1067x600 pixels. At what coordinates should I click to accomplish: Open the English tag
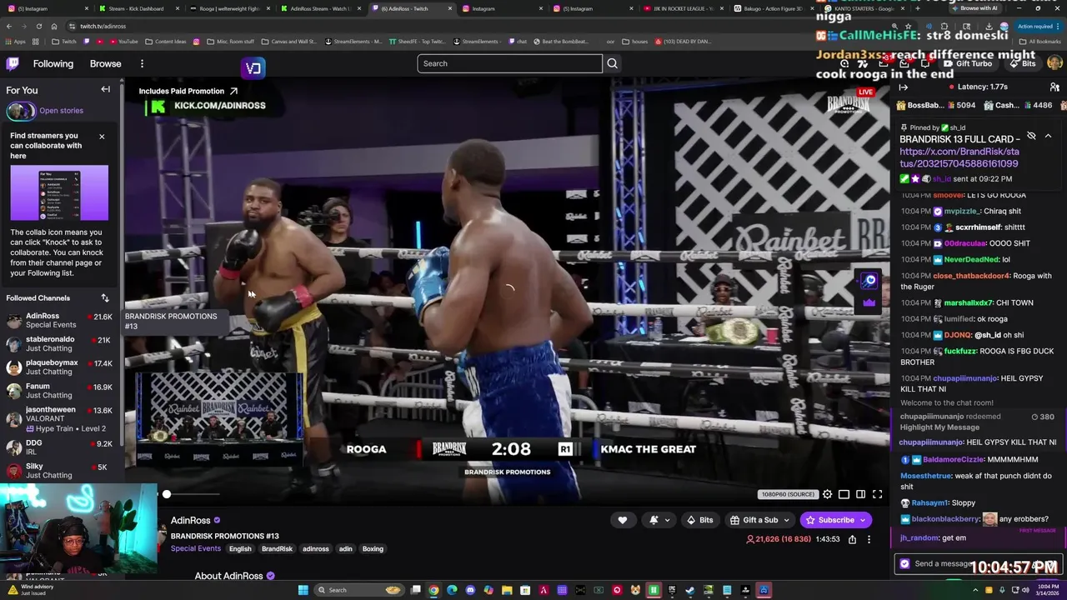click(x=240, y=549)
